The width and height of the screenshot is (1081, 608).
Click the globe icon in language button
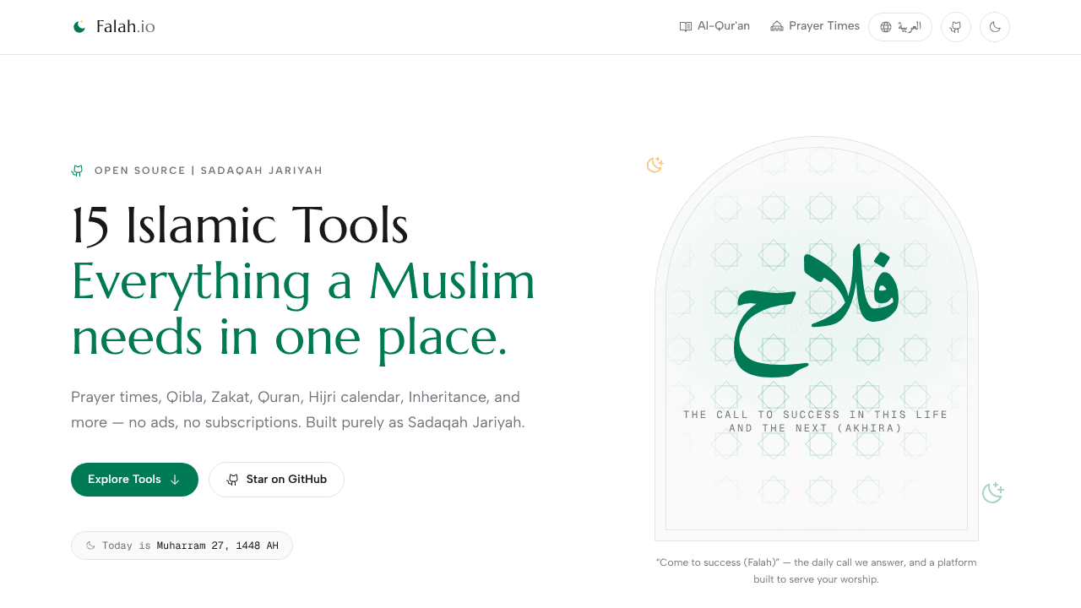click(x=886, y=27)
